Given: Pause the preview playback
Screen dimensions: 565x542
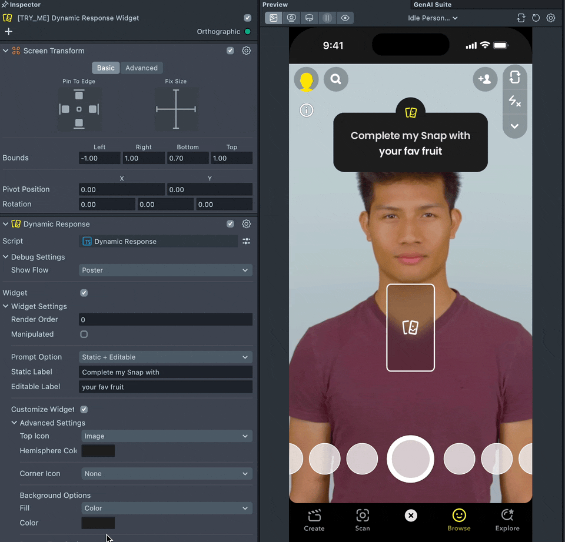Looking at the screenshot, I should coord(327,18).
